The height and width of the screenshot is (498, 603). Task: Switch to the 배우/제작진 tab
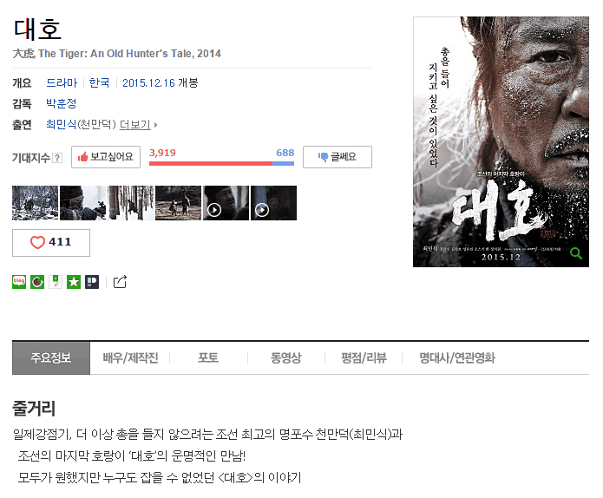click(130, 358)
